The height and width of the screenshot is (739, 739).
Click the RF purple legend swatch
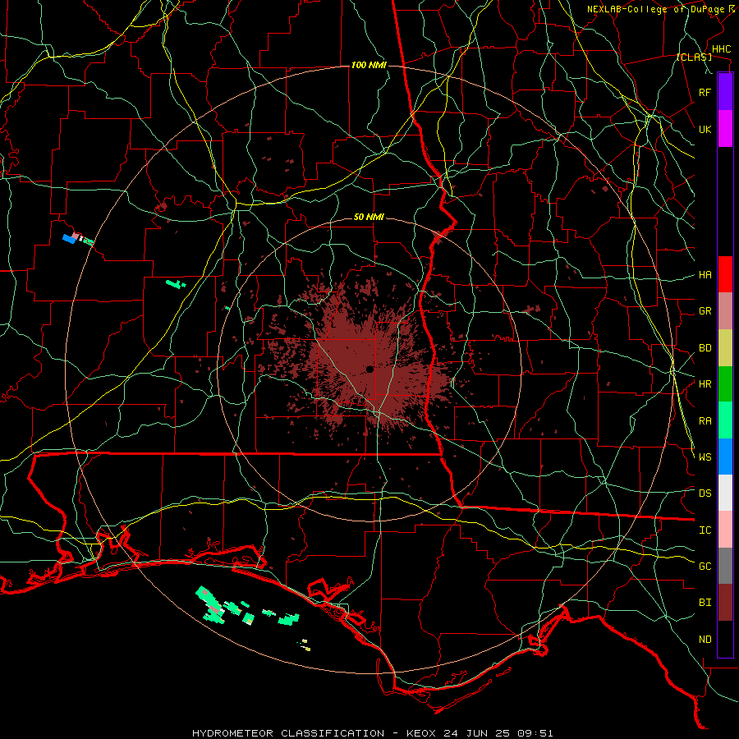[725, 92]
